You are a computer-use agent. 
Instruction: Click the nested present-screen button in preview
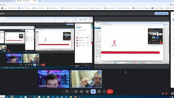tap(35, 65)
